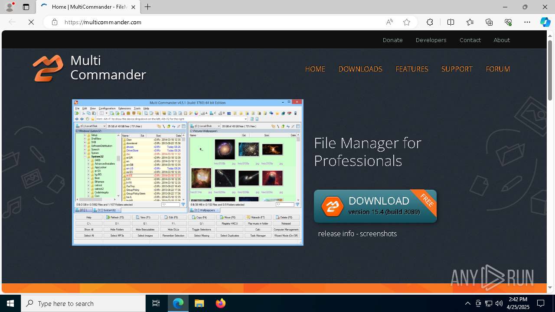555x312 pixels.
Task: Open Settings and more menu
Action: [x=527, y=22]
